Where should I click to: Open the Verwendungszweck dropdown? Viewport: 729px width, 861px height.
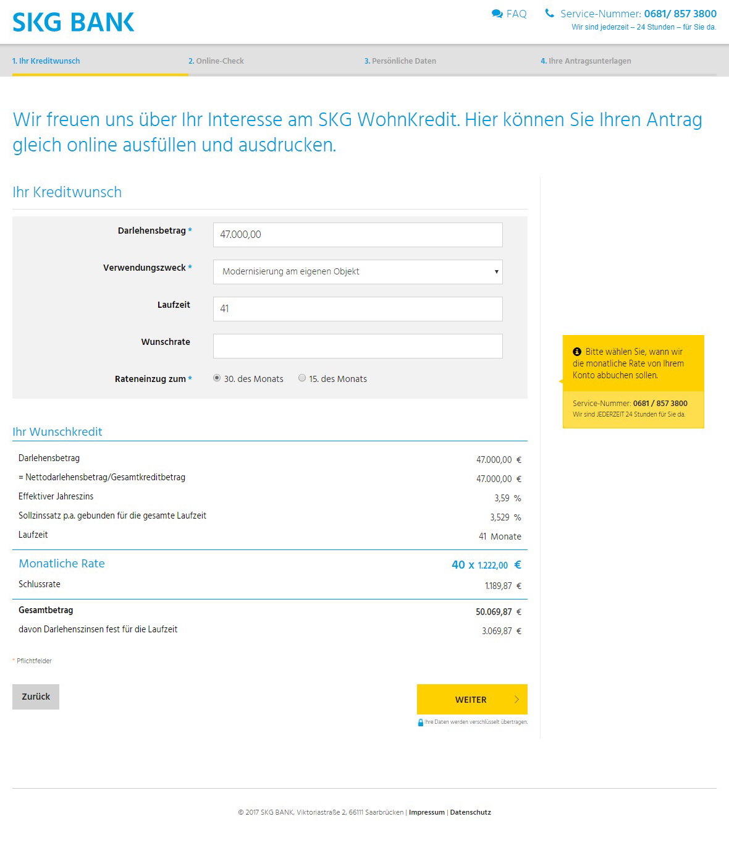(x=358, y=272)
